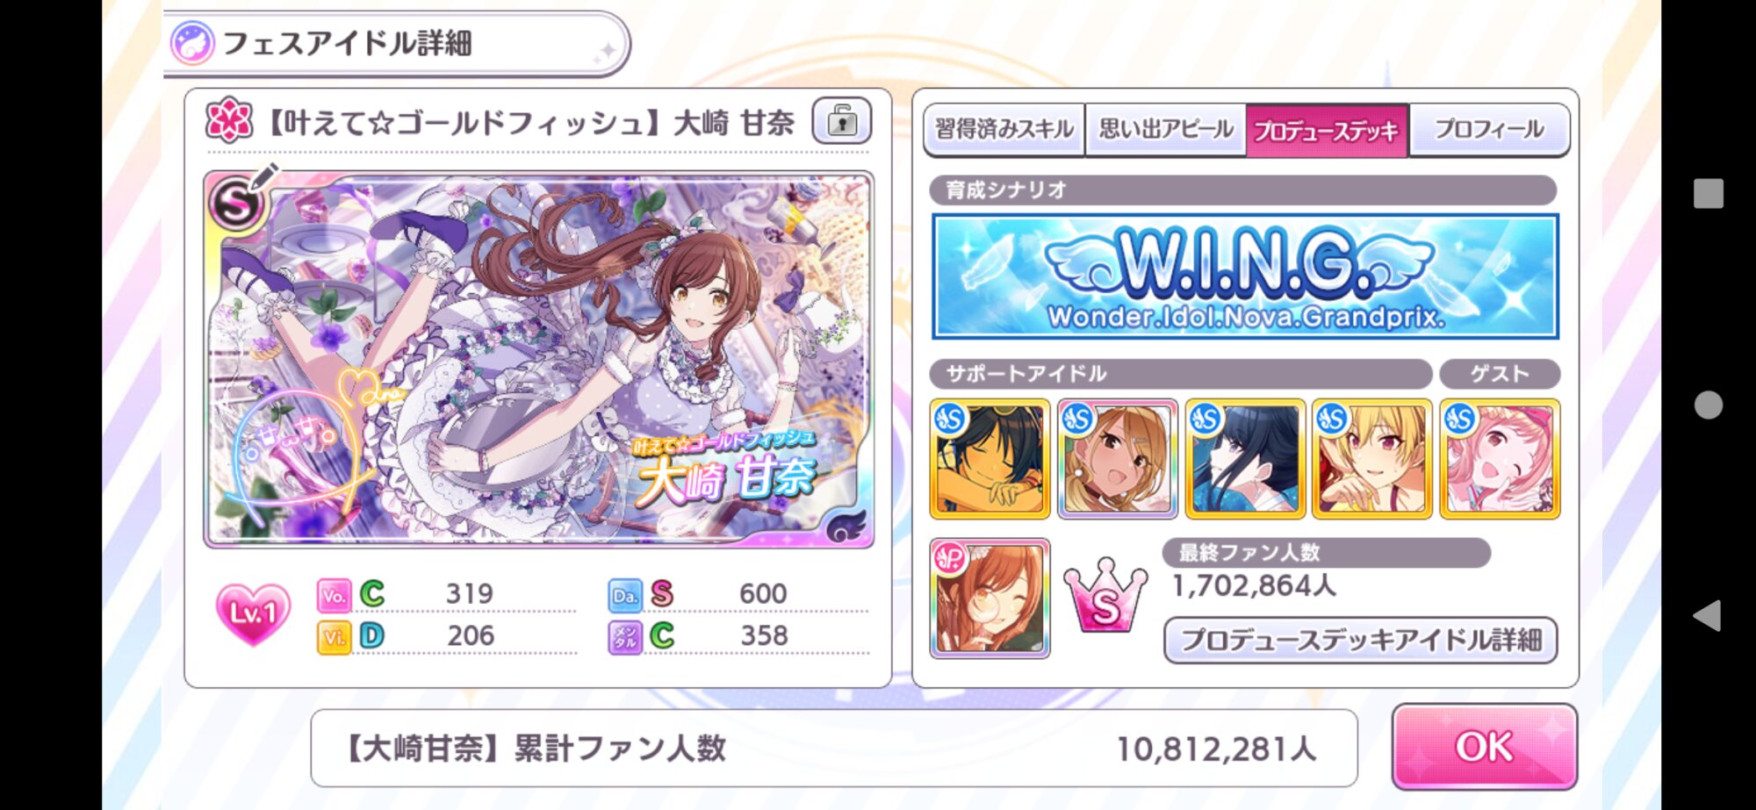This screenshot has width=1756, height=810.
Task: Tap the Lv.1 heart icon
Action: click(253, 613)
